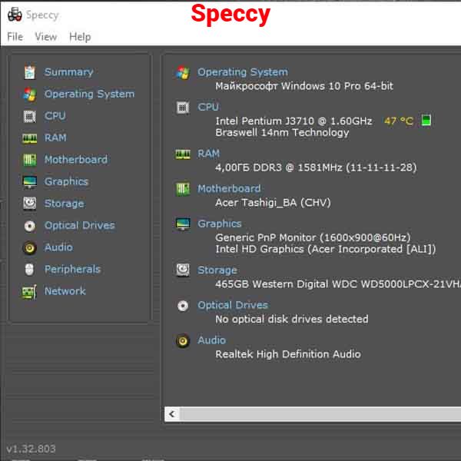Select Summary in the sidebar
The height and width of the screenshot is (461, 461).
coord(69,72)
